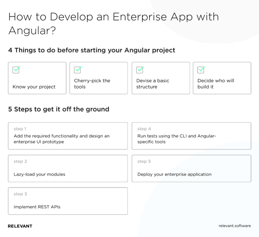The height and width of the screenshot is (237, 259).
Task: Click the 'step 4' label
Action: 144,129
